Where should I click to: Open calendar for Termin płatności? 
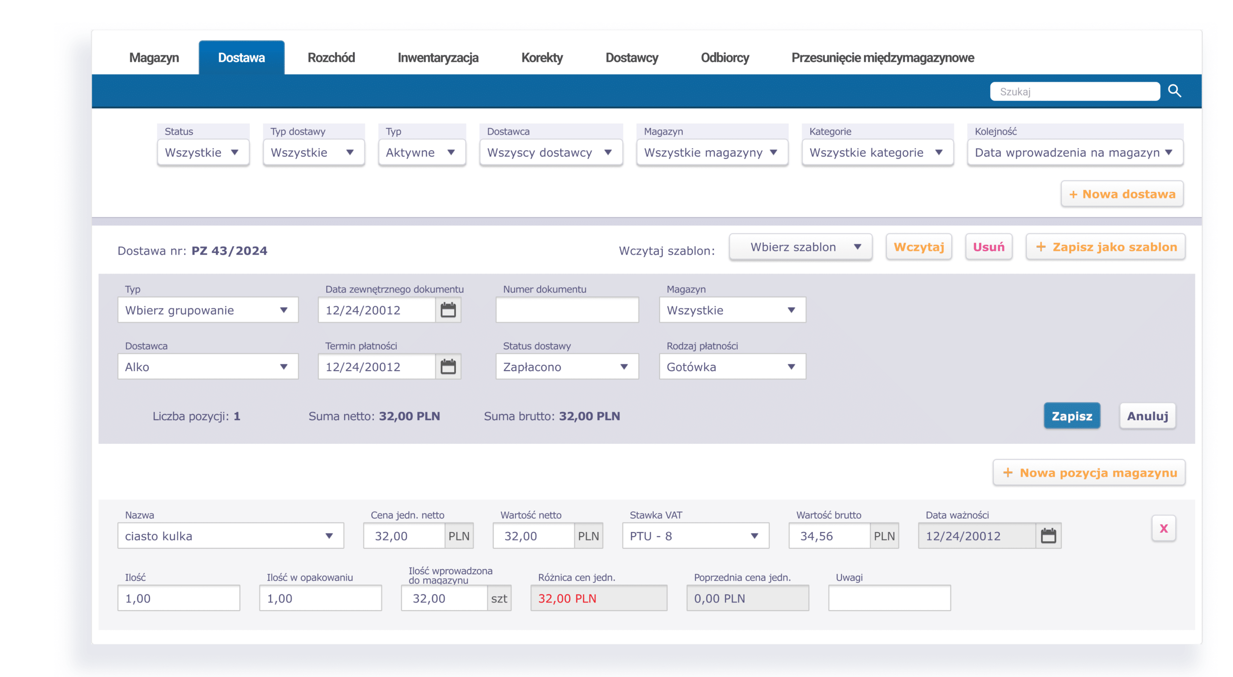coord(448,367)
